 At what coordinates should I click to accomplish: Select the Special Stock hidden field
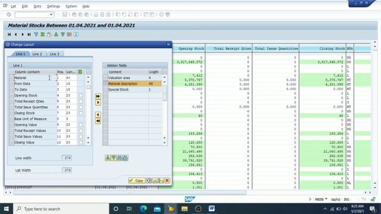(135, 90)
